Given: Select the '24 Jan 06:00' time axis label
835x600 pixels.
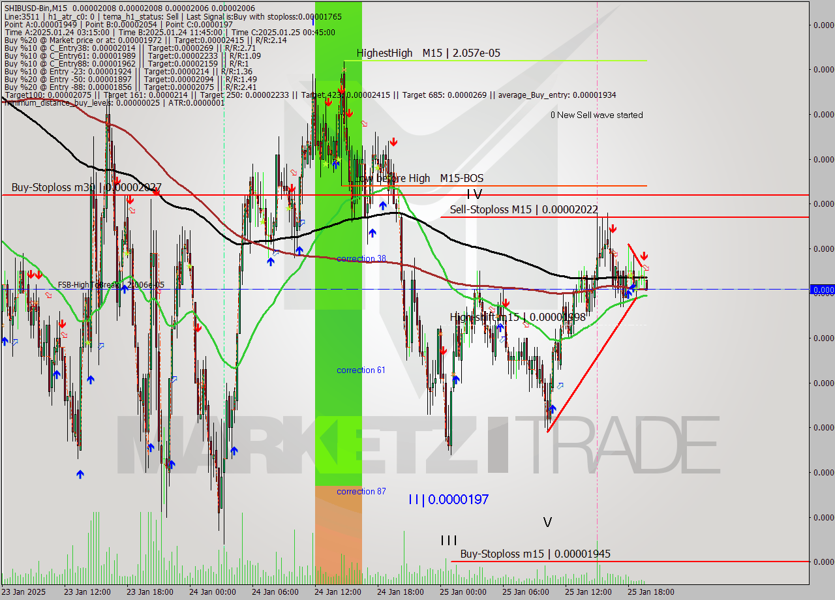Looking at the screenshot, I should (275, 592).
